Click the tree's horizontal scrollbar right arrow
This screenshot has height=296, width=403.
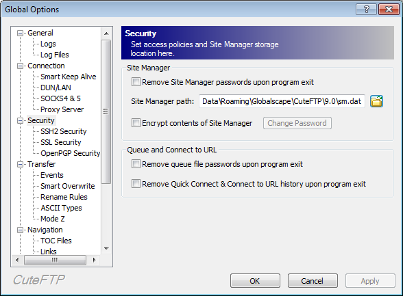click(x=94, y=260)
